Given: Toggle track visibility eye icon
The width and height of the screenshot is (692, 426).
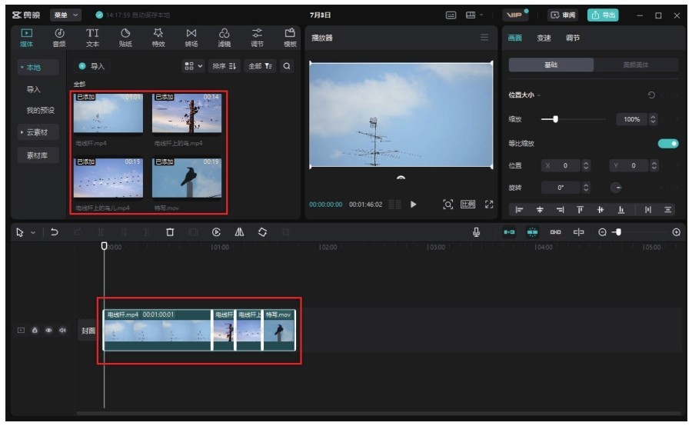Looking at the screenshot, I should 48,331.
